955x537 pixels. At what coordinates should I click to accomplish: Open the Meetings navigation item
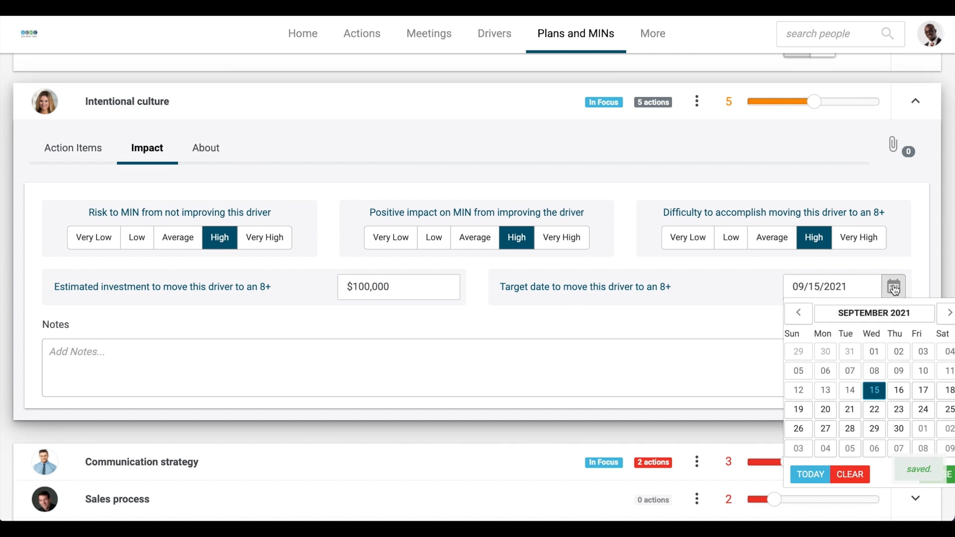[429, 33]
